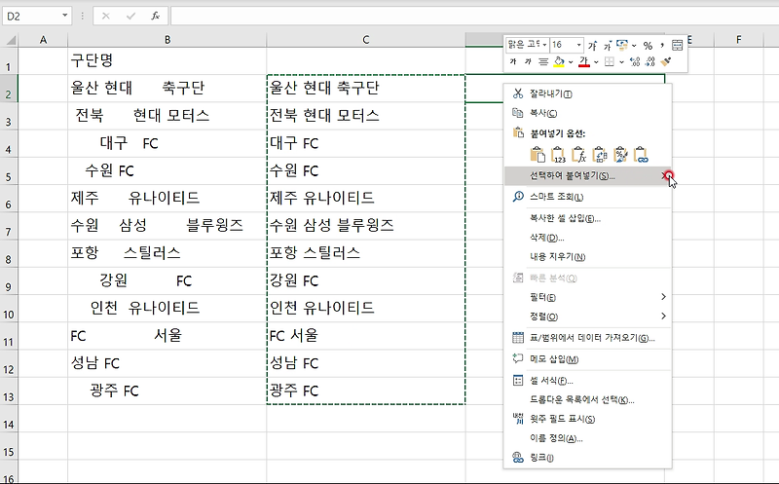The width and height of the screenshot is (779, 484).
Task: Choose 윗주 필드 표시 menu entry
Action: (587, 419)
